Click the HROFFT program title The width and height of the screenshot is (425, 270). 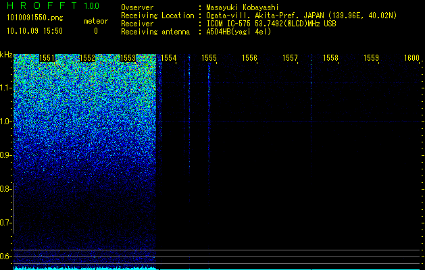click(43, 5)
